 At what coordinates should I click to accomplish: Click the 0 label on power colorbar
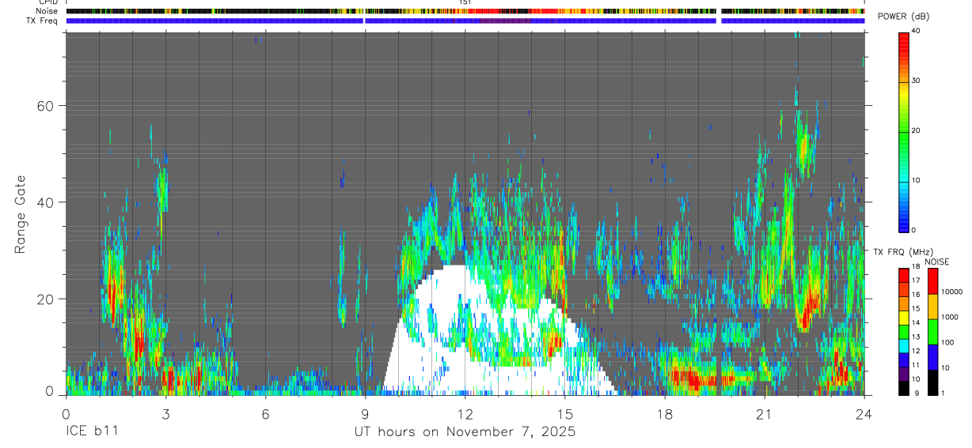pos(914,230)
